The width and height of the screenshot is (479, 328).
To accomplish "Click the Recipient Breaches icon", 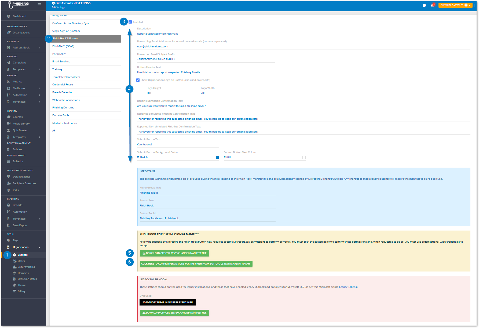I will (9, 183).
